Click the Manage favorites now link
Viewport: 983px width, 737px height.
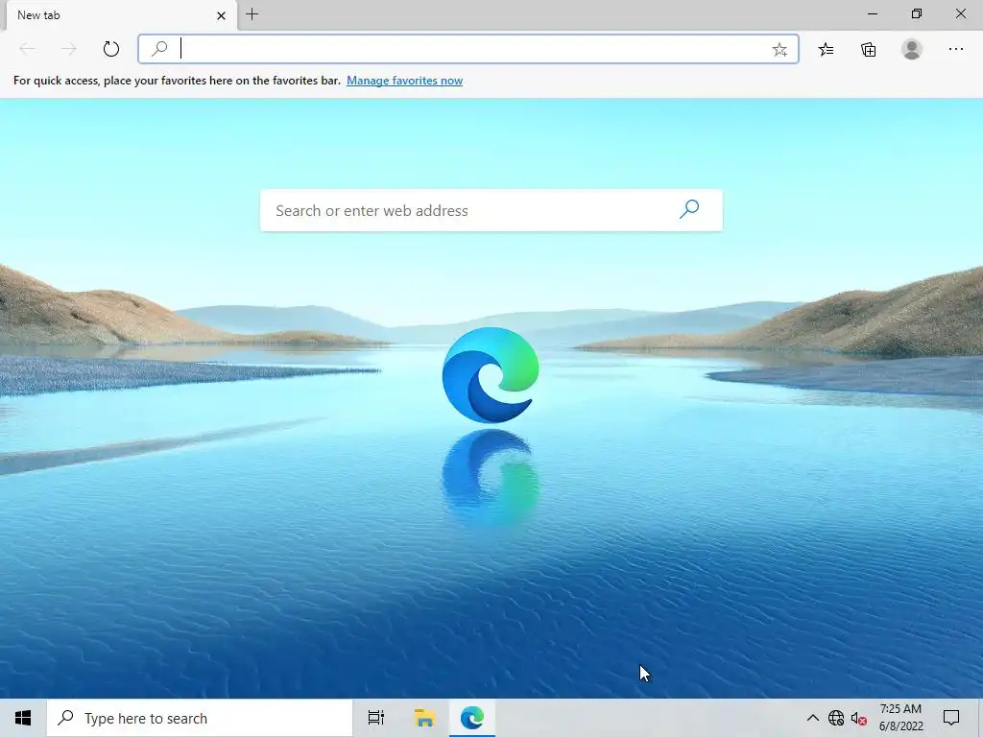click(x=404, y=81)
